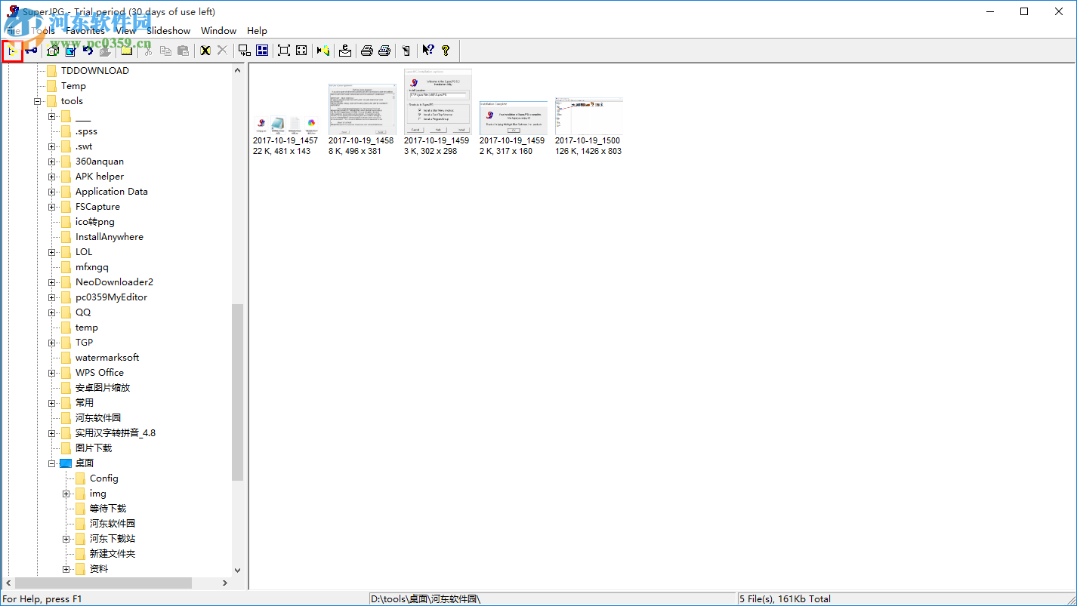Expand the QQ folder node

pos(51,312)
